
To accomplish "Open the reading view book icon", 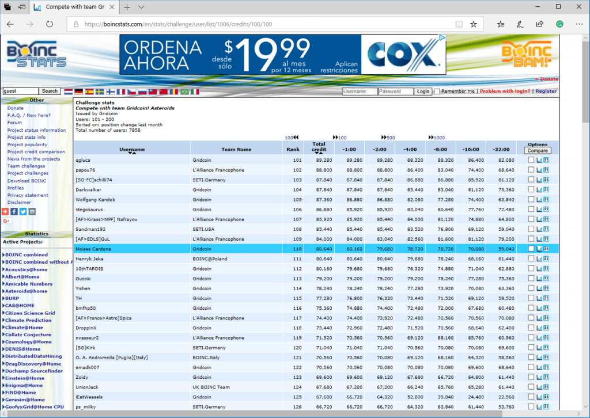I will click(x=459, y=24).
